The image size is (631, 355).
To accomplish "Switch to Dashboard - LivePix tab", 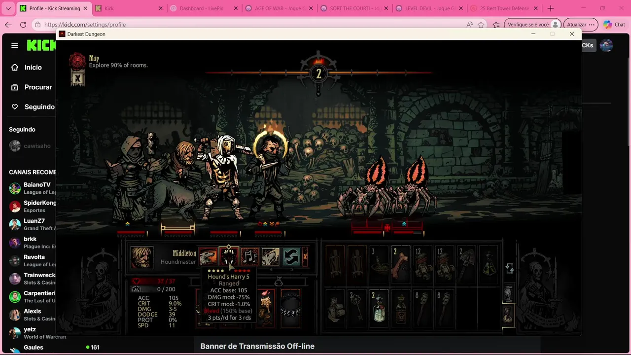I will point(203,8).
